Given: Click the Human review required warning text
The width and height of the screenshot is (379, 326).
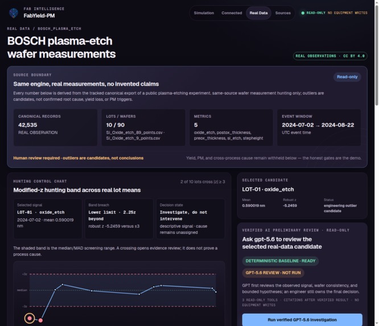Looking at the screenshot, I should click(x=79, y=158).
